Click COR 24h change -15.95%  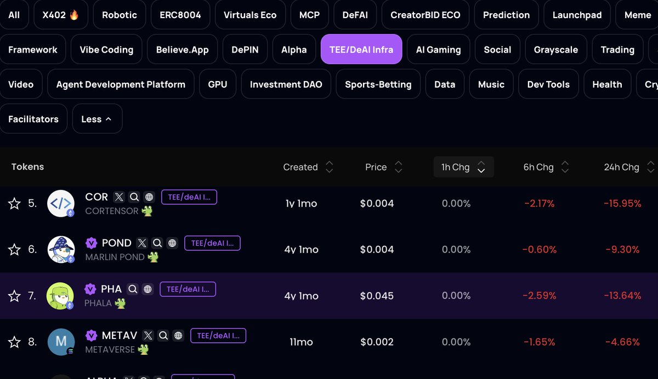coord(623,204)
